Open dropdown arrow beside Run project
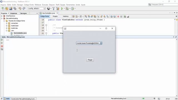Viewport: 178px width, 100px height. pyautogui.click(x=64, y=9)
